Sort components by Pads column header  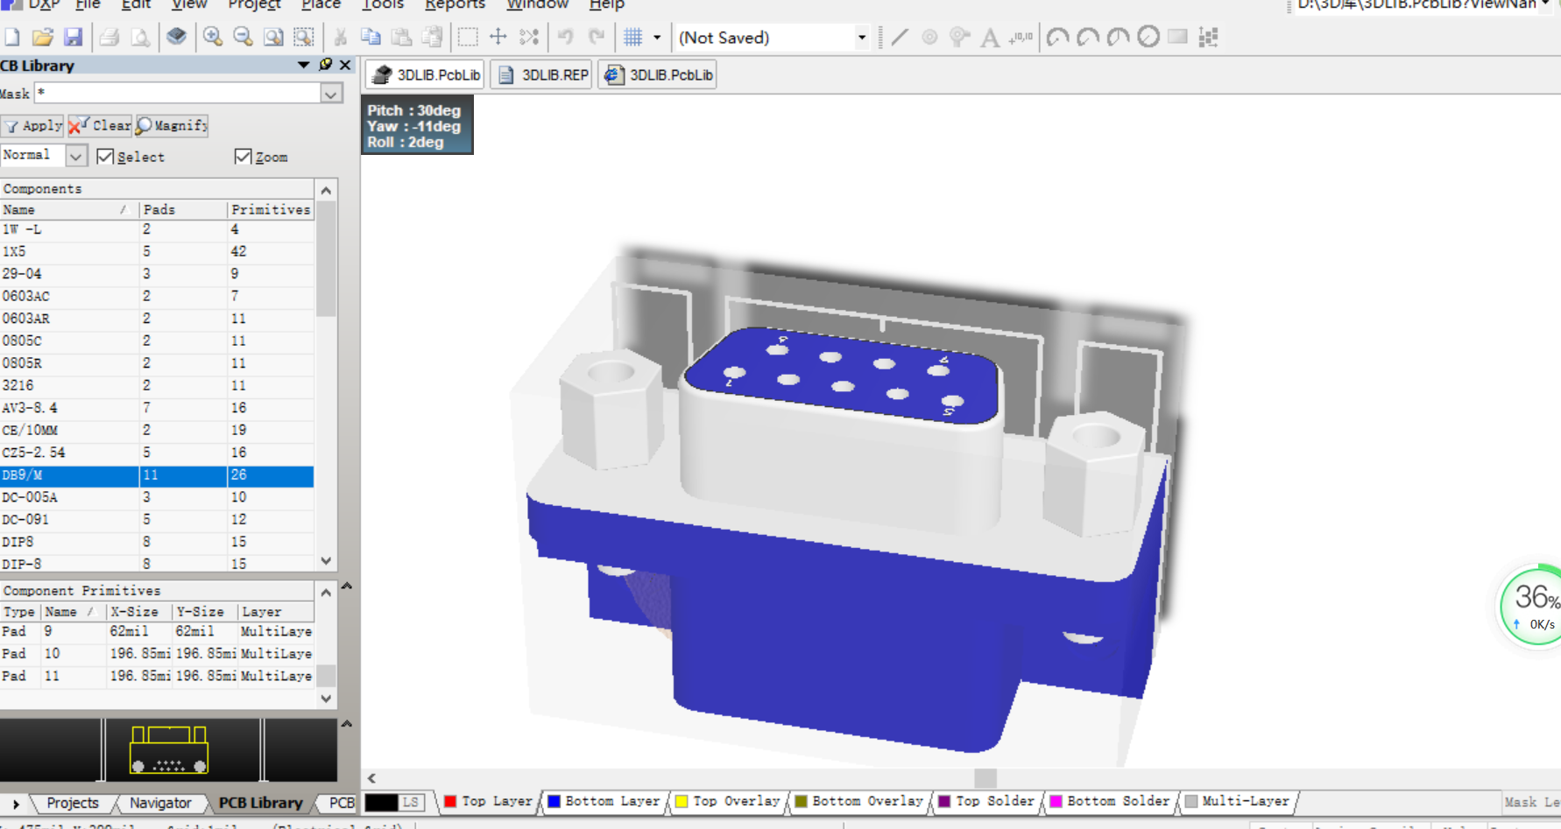point(182,209)
